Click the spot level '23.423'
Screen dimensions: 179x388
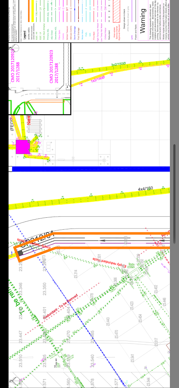[x=131, y=306]
